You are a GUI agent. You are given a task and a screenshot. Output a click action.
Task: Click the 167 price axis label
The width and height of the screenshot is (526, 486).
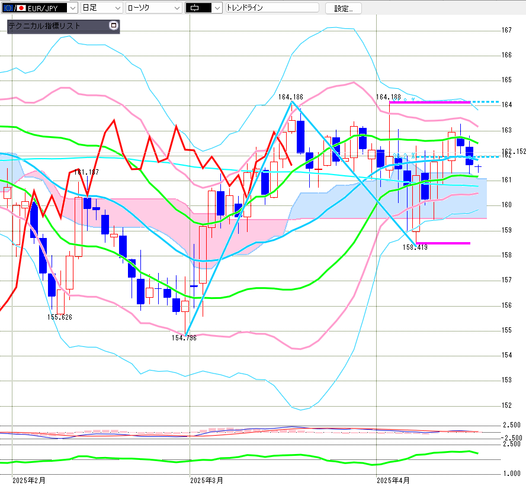(x=506, y=30)
